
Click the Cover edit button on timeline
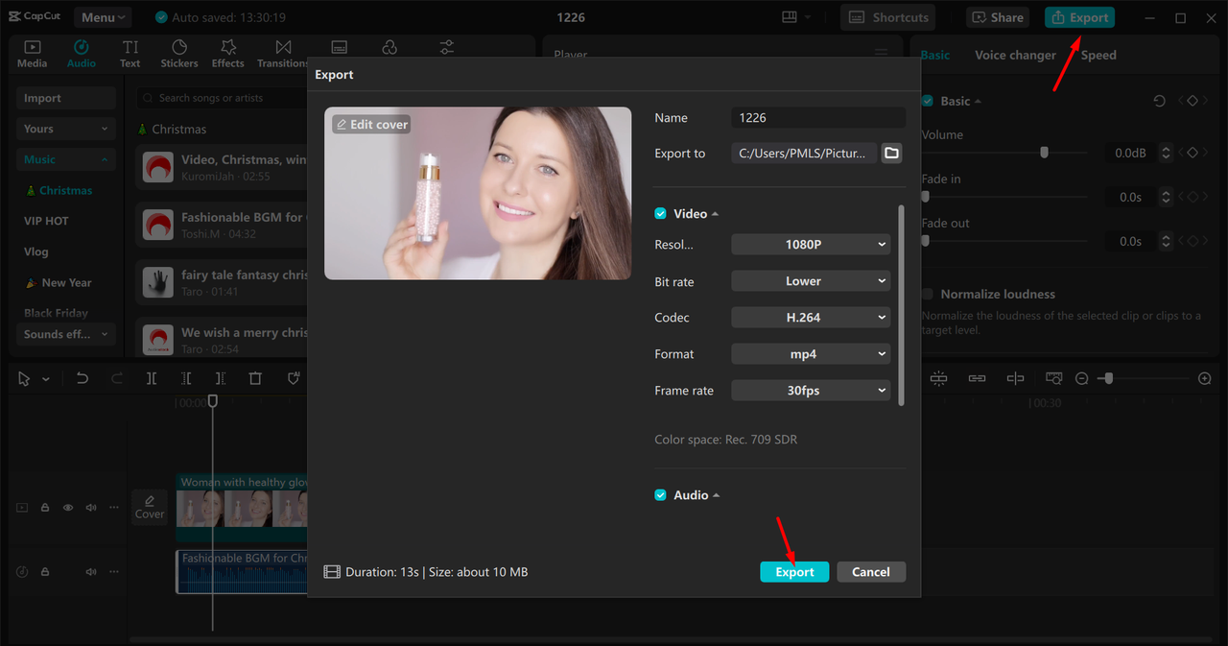150,507
